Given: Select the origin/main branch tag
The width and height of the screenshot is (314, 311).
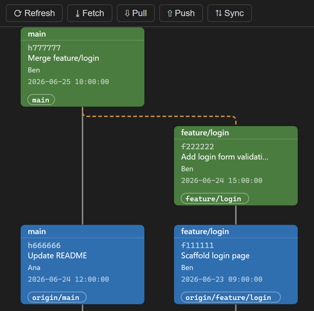Looking at the screenshot, I should 57,297.
